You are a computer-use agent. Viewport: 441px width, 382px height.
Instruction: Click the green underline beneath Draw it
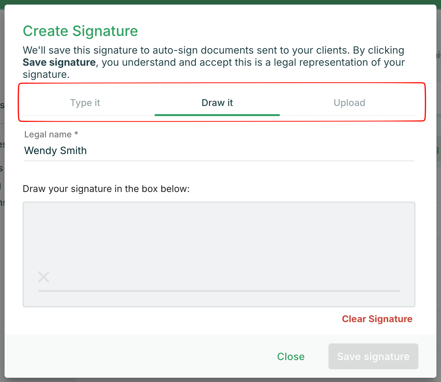(x=217, y=115)
